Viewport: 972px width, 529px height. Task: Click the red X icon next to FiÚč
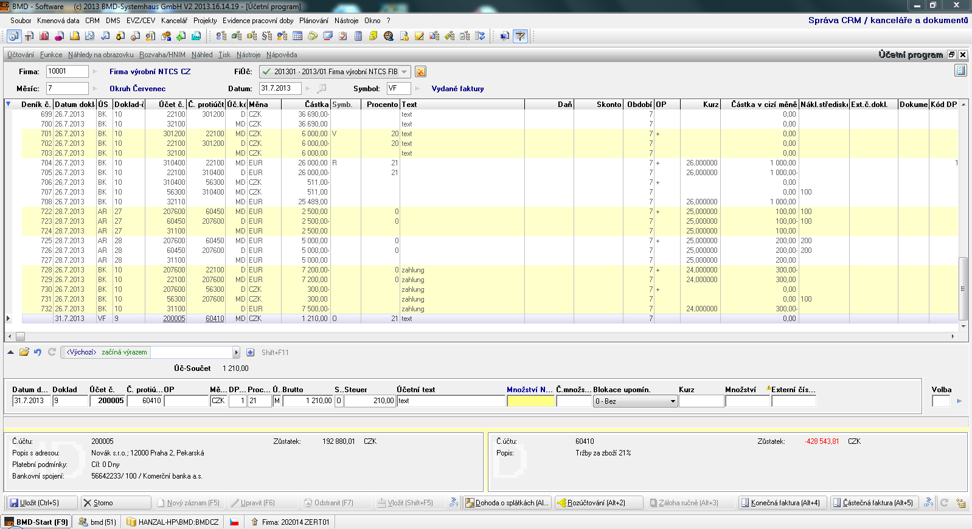pos(420,72)
